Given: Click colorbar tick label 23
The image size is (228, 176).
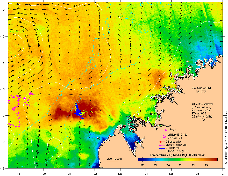Looking at the screenshot, I should click(155, 165).
